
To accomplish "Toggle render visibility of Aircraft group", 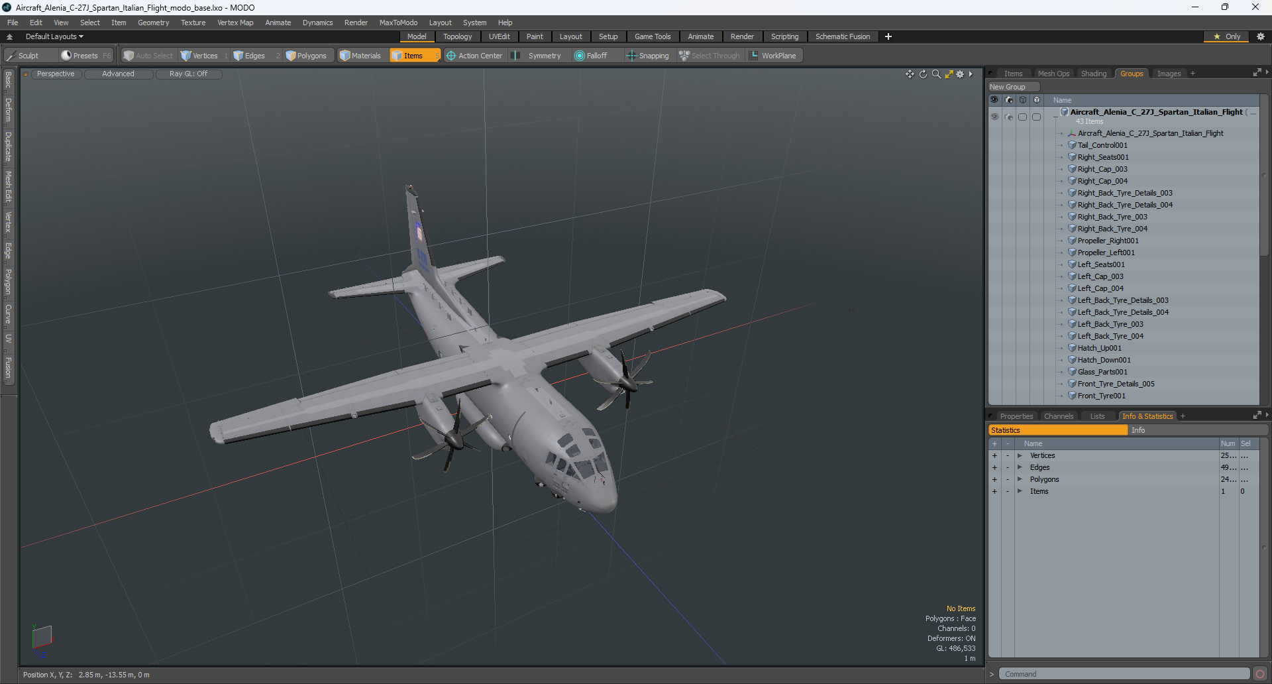I will (x=1009, y=117).
